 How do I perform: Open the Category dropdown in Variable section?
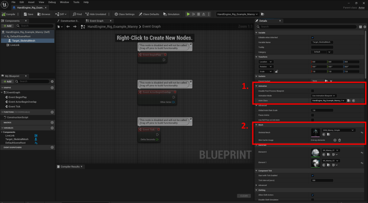tap(321, 52)
